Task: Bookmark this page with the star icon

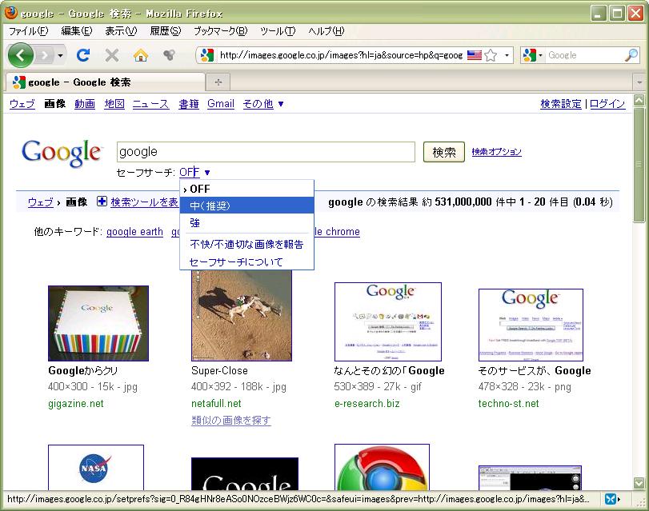Action: click(491, 55)
